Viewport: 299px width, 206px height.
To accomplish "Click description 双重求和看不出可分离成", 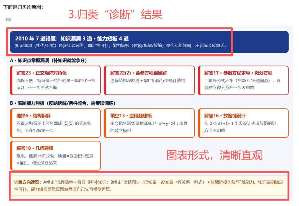I will (x=54, y=127).
